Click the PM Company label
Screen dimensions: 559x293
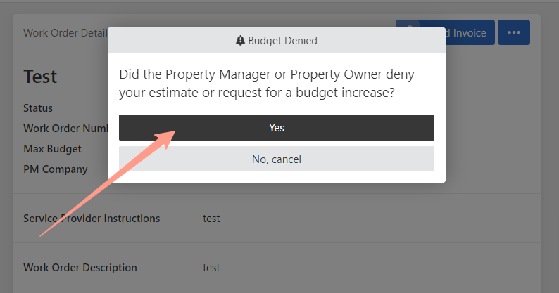(x=56, y=169)
